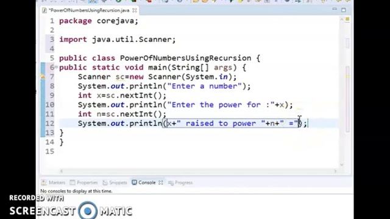Click 'sc' variable on line 7
Screen dimensions: 390x219
coord(120,77)
